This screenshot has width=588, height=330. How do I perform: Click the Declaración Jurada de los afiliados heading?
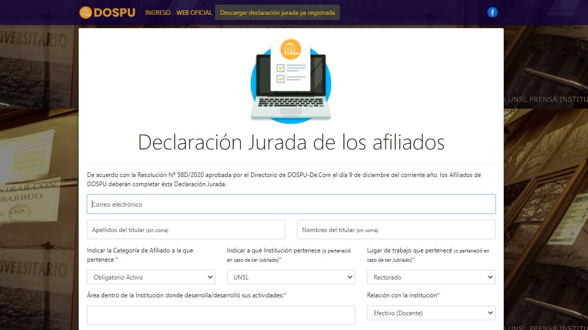point(291,142)
